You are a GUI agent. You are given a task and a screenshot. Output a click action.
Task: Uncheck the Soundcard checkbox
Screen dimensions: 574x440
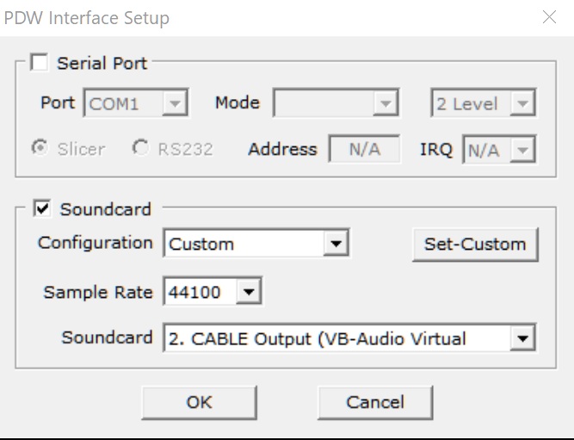(40, 209)
